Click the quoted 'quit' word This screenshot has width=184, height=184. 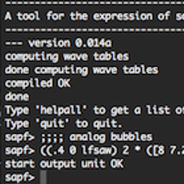pos(52,124)
